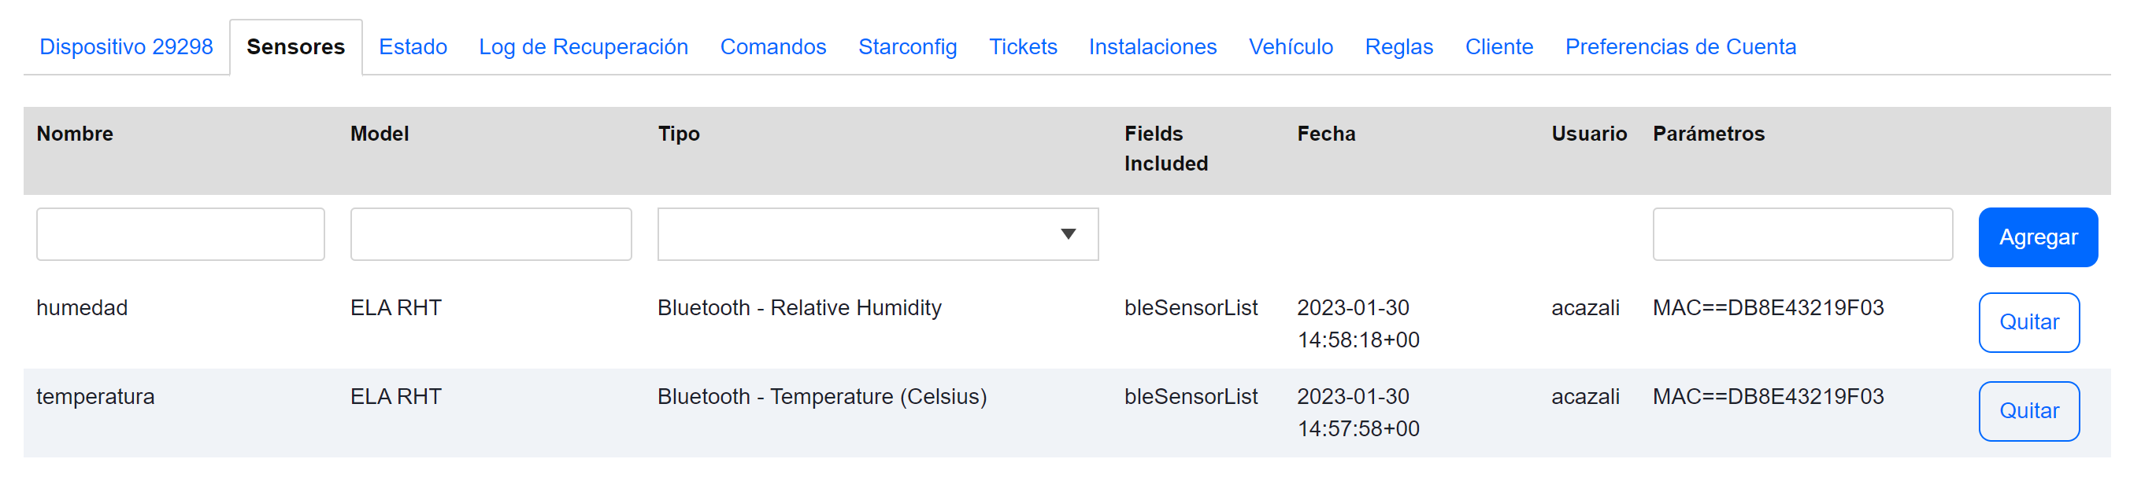Open the Vehículo tab
The height and width of the screenshot is (481, 2130).
pos(1290,47)
